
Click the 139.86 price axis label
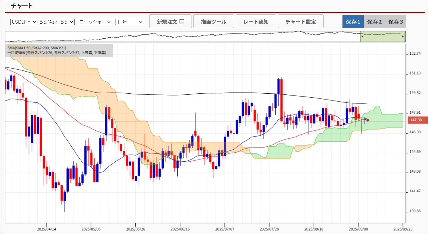pos(415,211)
